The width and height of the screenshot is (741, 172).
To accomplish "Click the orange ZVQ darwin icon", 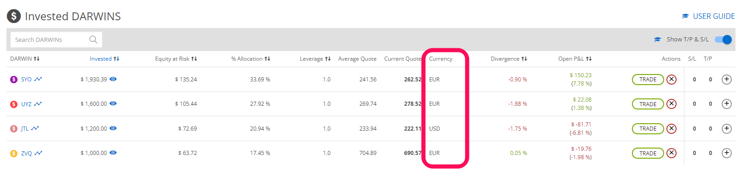I will pos(14,154).
